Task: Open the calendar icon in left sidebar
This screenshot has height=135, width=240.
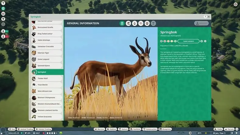Action: click(3, 14)
